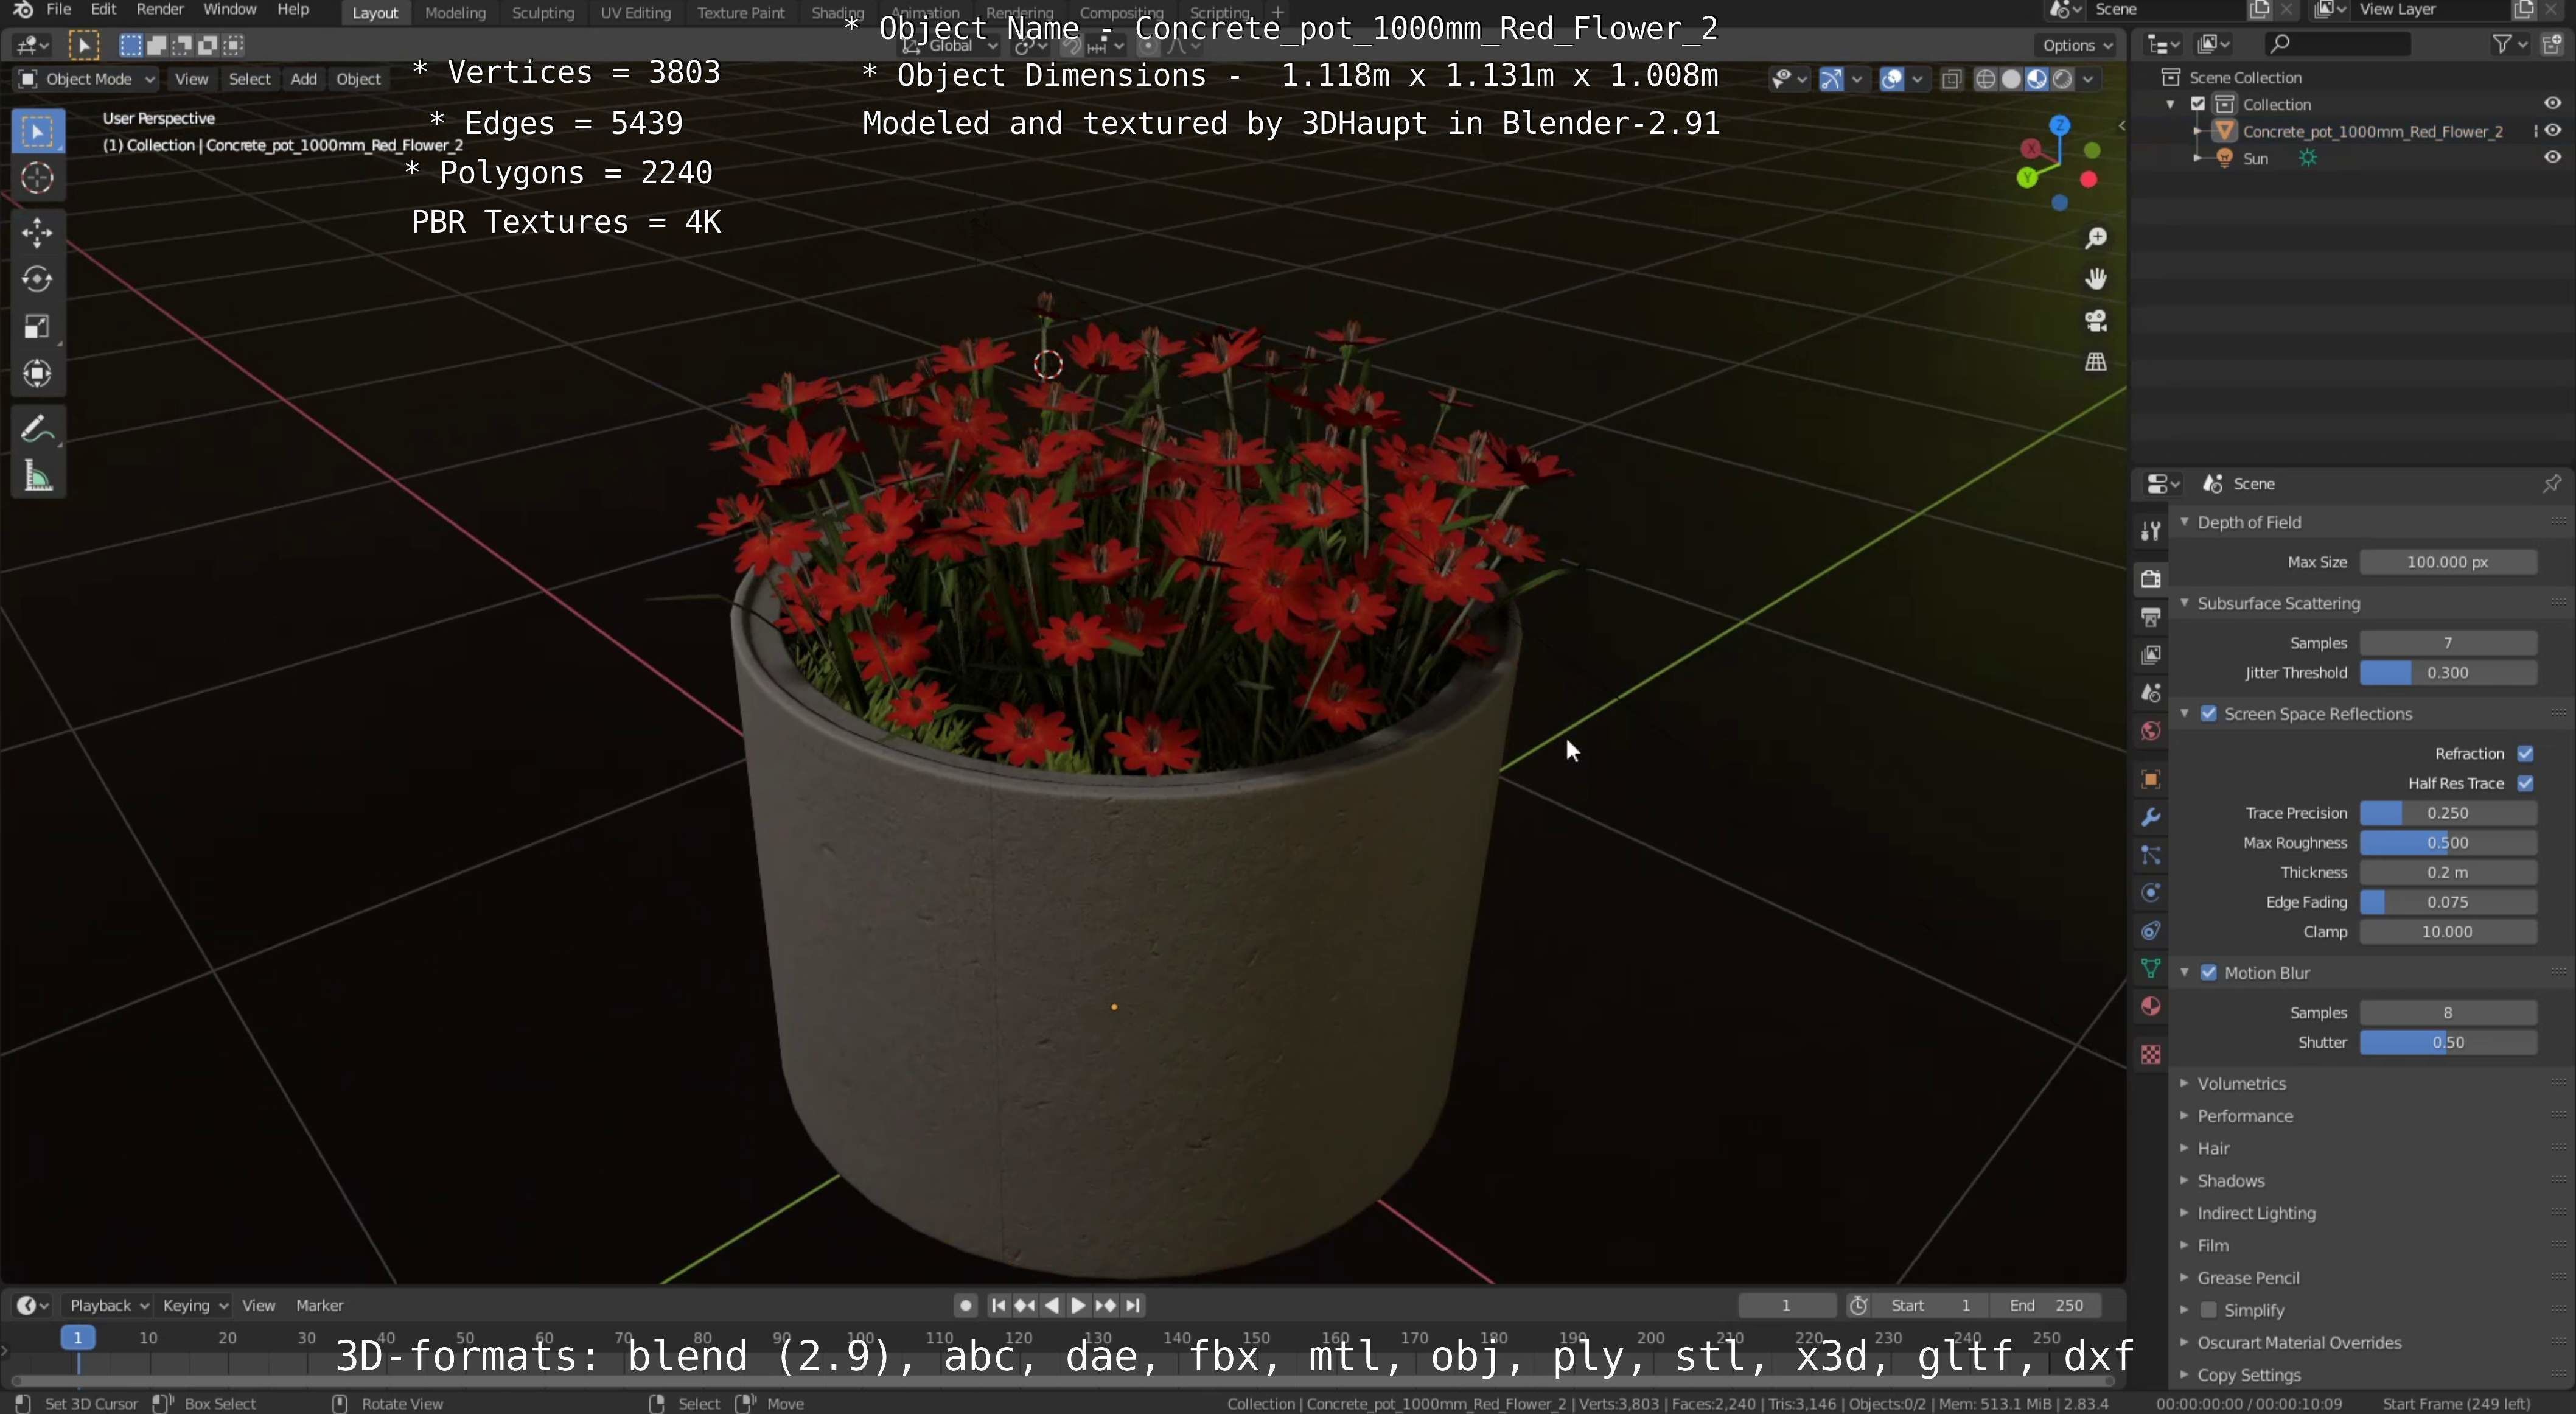Open the Options dropdown
2576x1414 pixels.
(x=2077, y=45)
